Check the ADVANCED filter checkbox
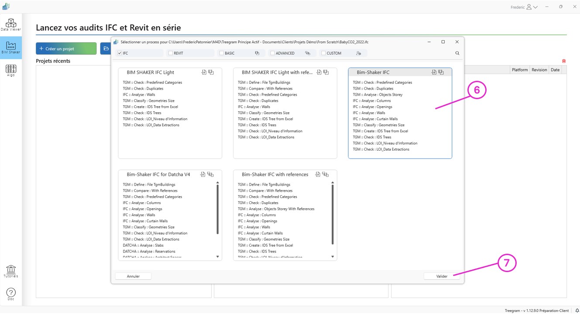 pos(274,52)
